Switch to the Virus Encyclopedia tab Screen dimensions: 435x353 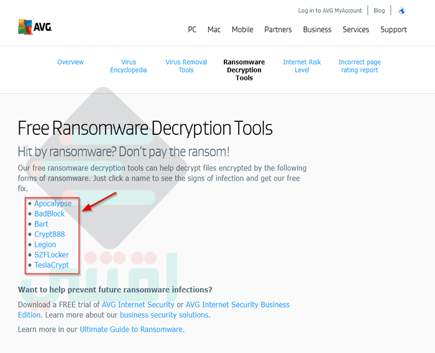coord(129,66)
